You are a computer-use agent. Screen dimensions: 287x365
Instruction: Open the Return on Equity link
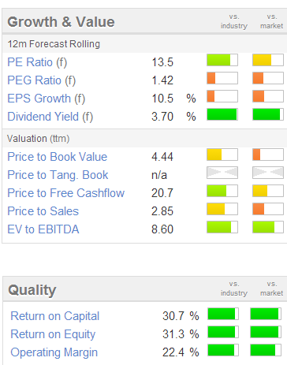tap(53, 334)
